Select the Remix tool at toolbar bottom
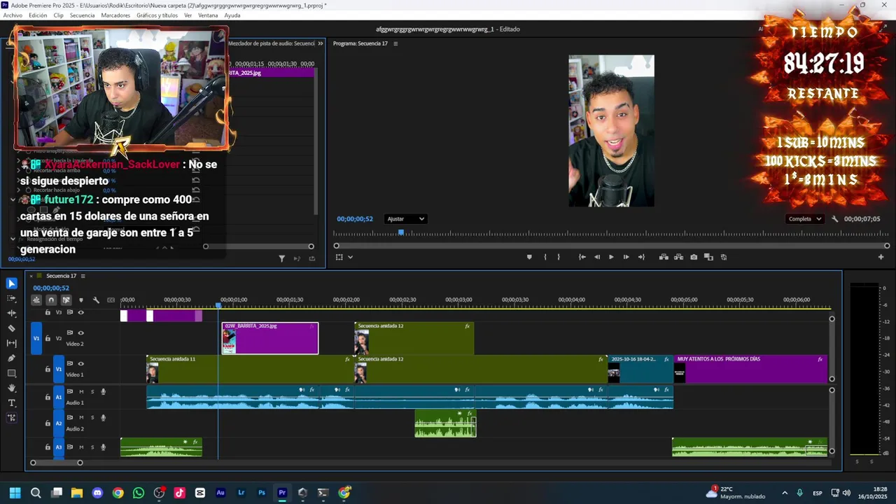This screenshot has height=504, width=896. coord(12,418)
